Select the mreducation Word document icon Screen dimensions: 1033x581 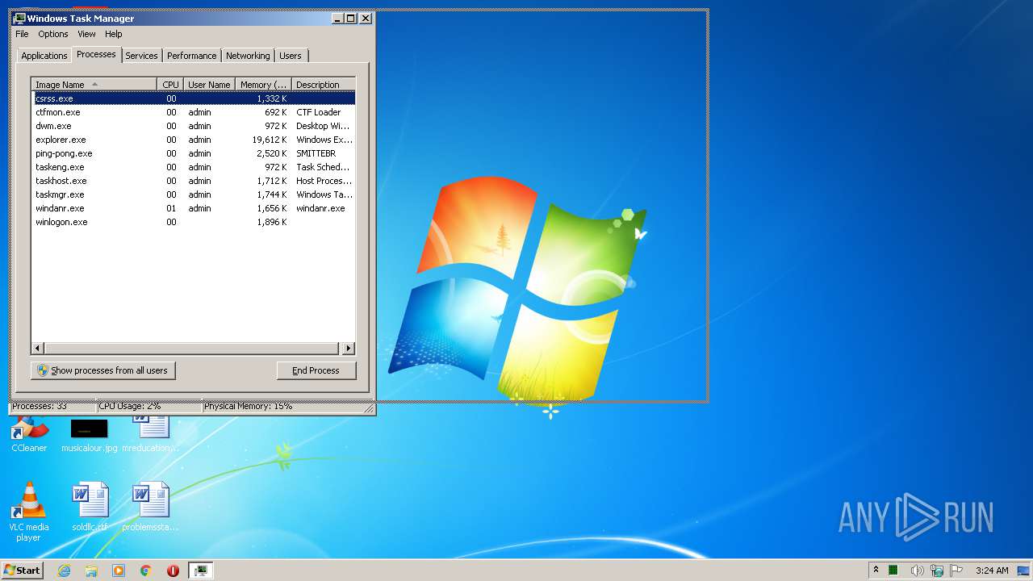[x=151, y=434]
